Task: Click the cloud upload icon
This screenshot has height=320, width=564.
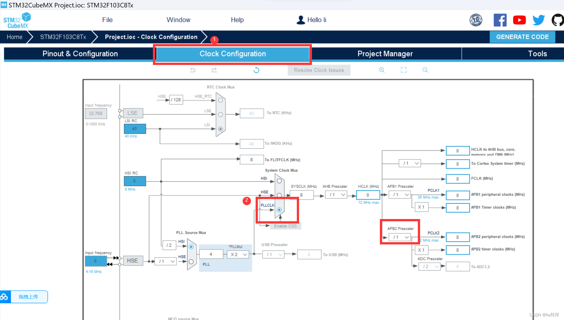Action: 5,297
